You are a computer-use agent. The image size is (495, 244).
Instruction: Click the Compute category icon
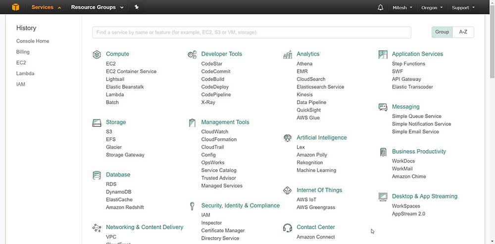97,54
